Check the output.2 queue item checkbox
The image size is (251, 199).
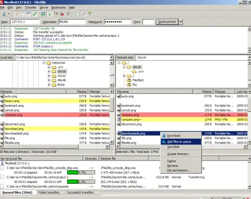coord(2,177)
